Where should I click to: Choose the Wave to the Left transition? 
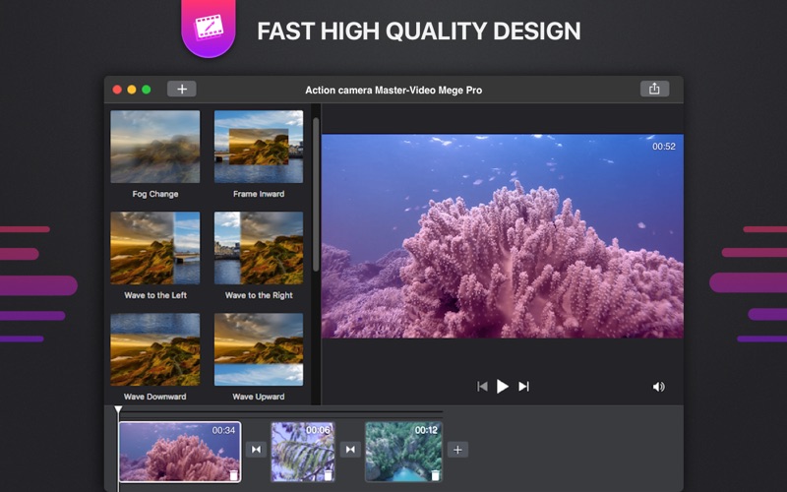pyautogui.click(x=155, y=248)
